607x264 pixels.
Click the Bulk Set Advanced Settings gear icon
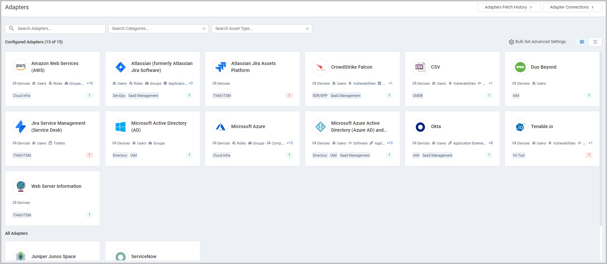(511, 42)
